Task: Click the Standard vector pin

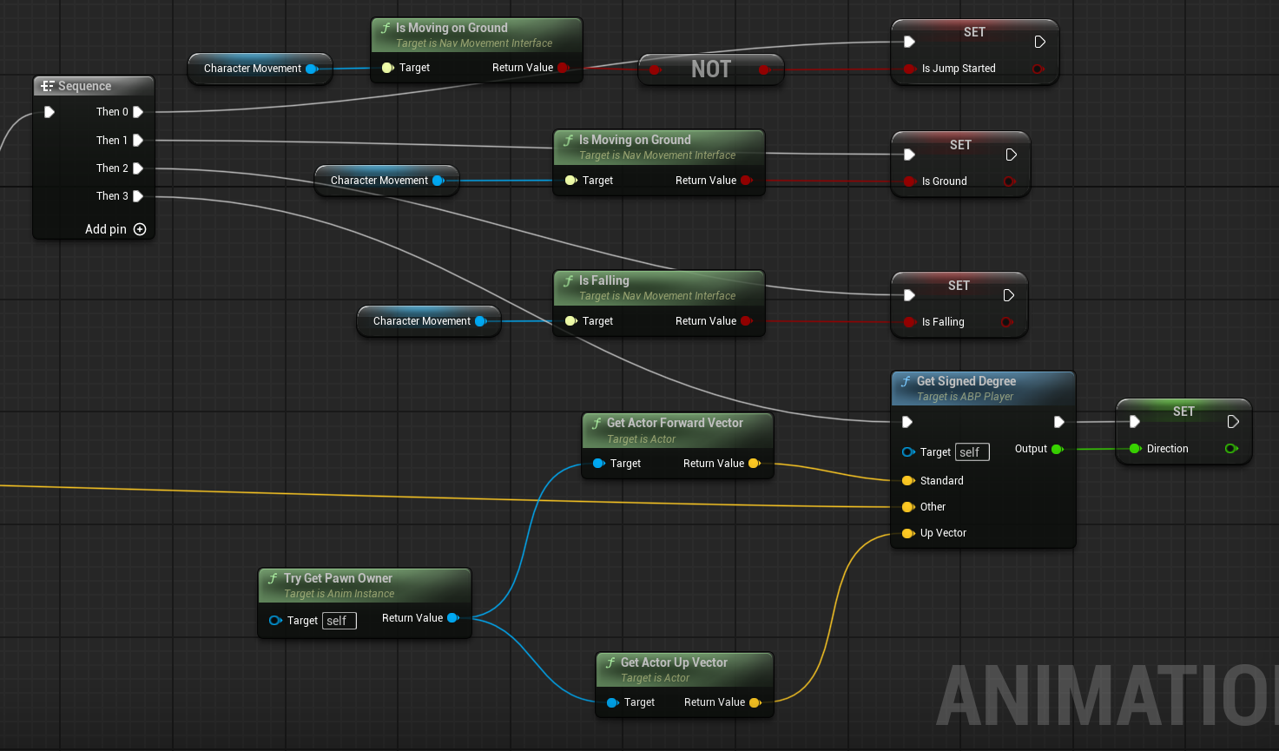Action: point(908,481)
